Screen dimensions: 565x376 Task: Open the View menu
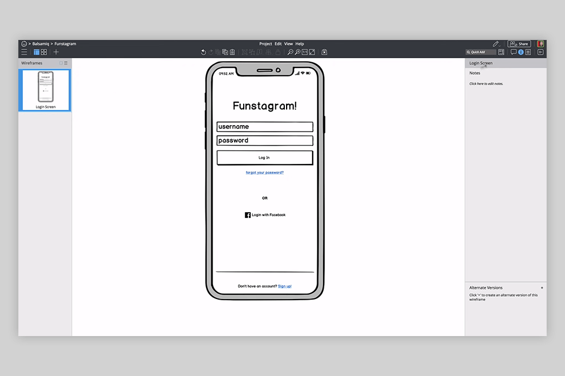288,44
